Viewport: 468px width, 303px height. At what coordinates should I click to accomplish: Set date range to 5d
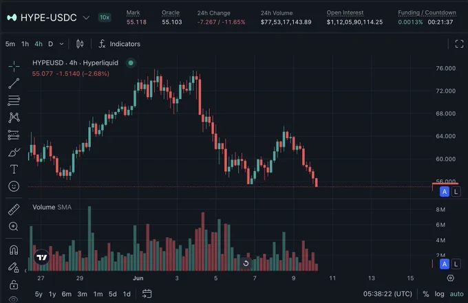[112, 294]
